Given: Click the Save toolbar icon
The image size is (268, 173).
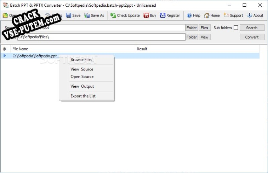Looking at the screenshot, I should coord(69,16).
